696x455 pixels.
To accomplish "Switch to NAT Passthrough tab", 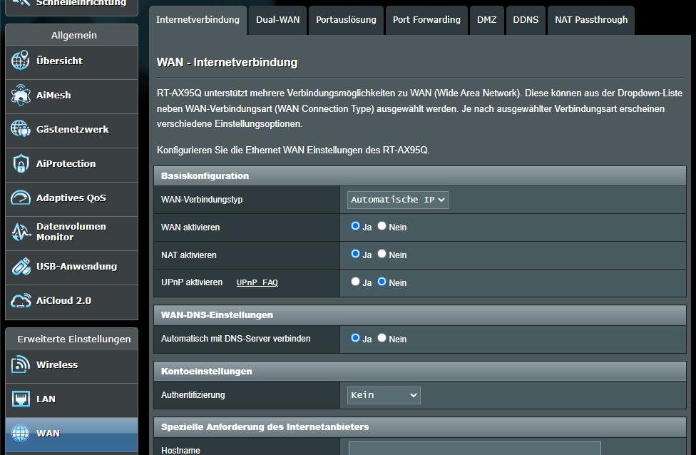I will (591, 20).
